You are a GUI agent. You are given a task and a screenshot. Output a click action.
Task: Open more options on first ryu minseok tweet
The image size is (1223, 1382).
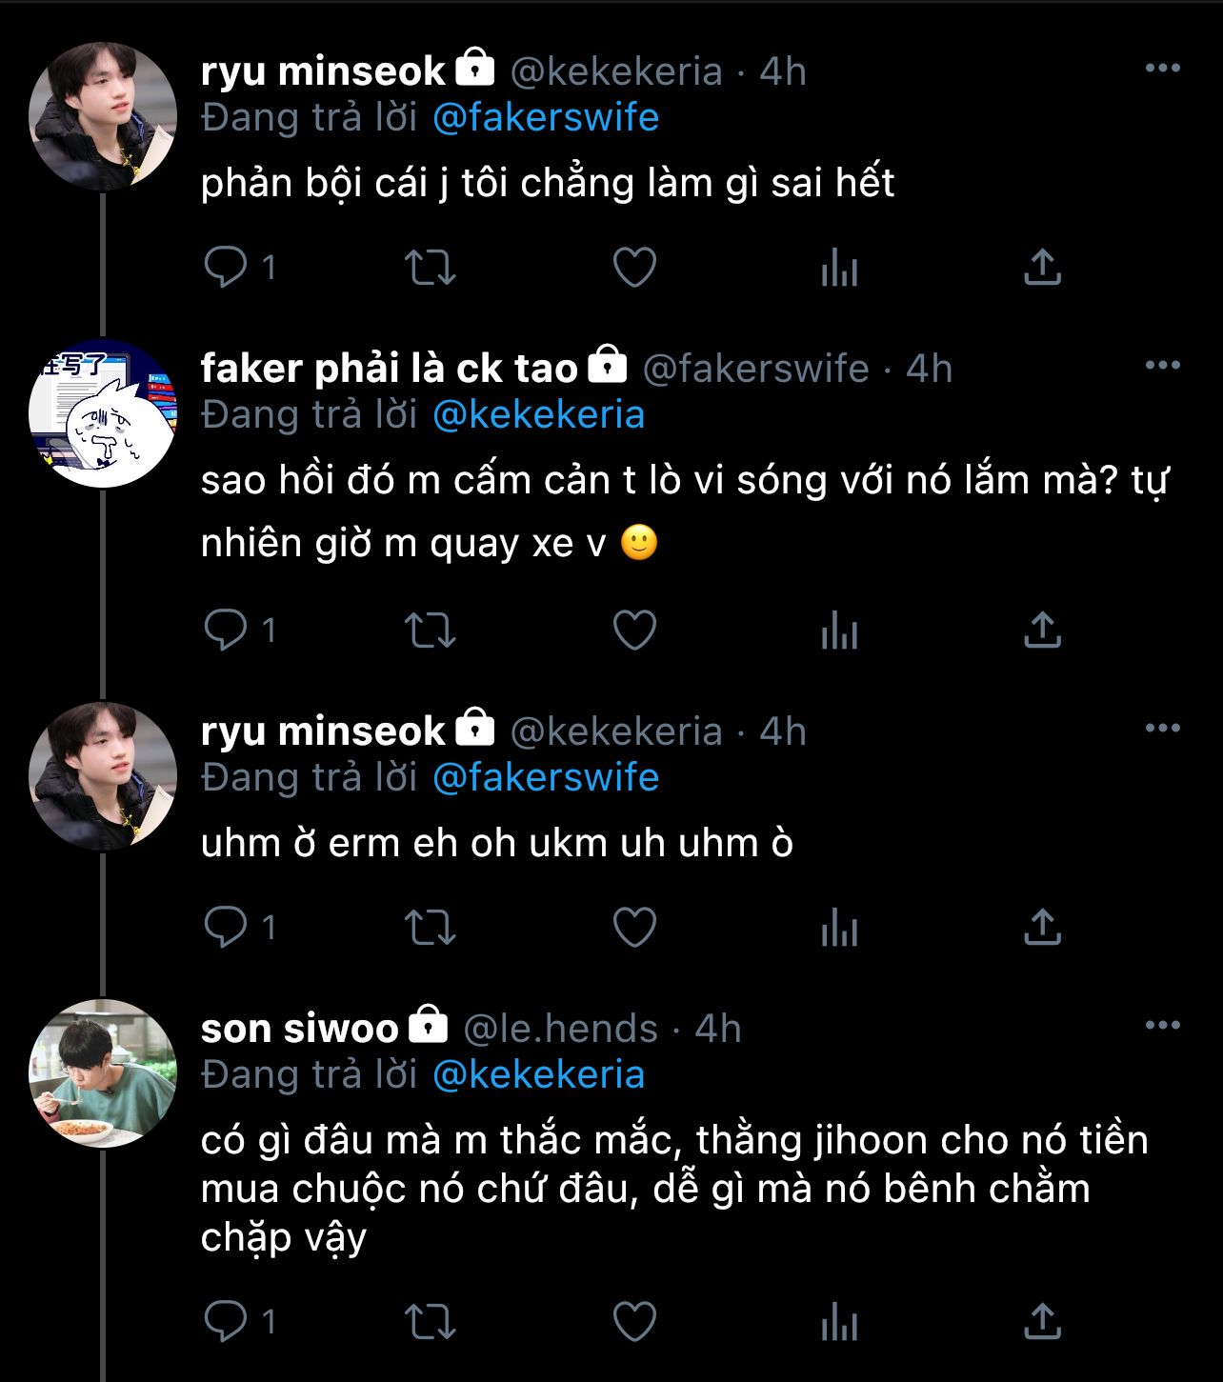(x=1162, y=69)
